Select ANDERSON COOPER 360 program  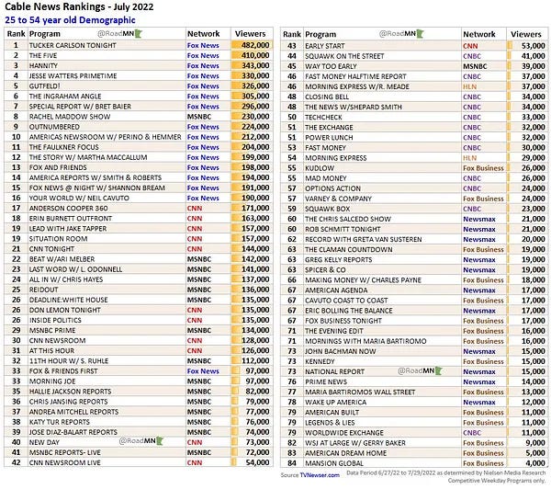pos(69,209)
